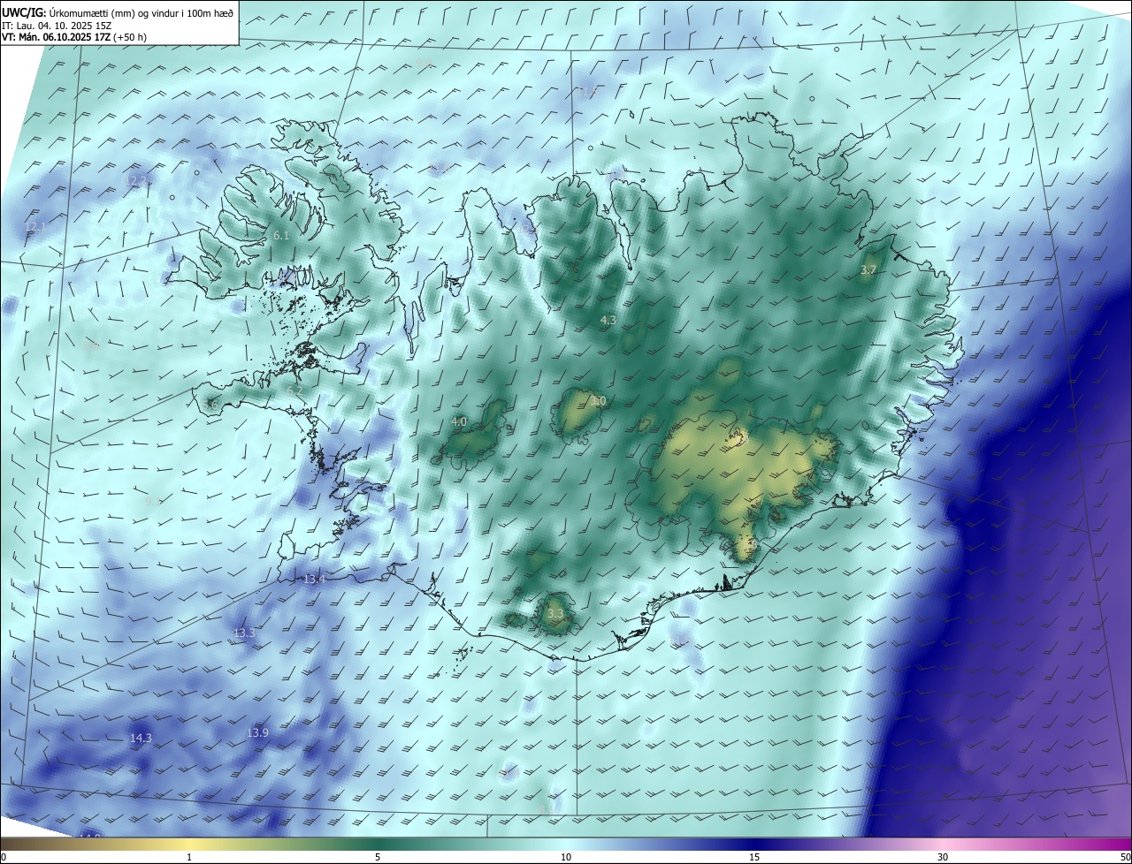This screenshot has width=1132, height=864.
Task: Click the 0 label on the color scale
Action: (3, 857)
